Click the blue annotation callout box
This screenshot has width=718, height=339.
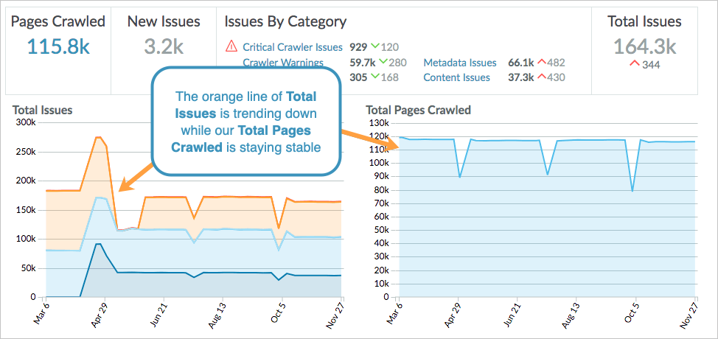[x=248, y=122]
